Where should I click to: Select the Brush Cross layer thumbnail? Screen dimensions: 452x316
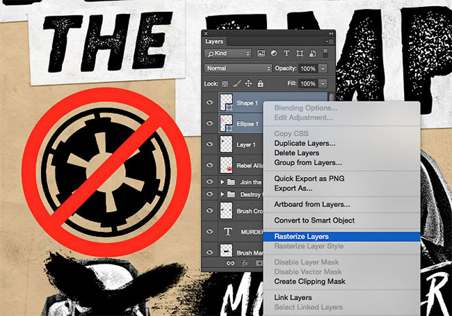(x=226, y=211)
